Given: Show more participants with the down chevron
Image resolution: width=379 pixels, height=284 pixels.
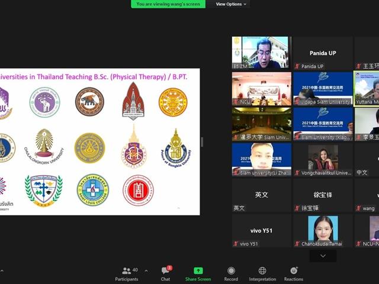Looking at the screenshot, I should point(323,256).
